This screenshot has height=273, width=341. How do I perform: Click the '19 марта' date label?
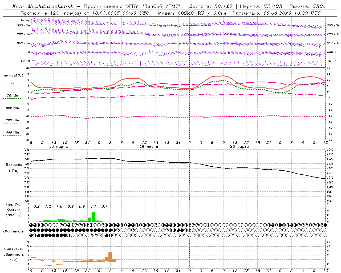click(149, 147)
